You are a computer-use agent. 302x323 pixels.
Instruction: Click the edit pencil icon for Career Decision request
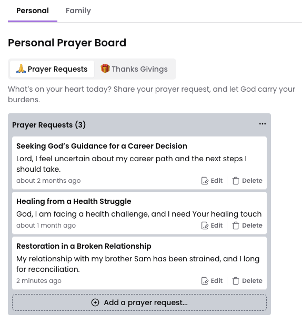pos(205,181)
